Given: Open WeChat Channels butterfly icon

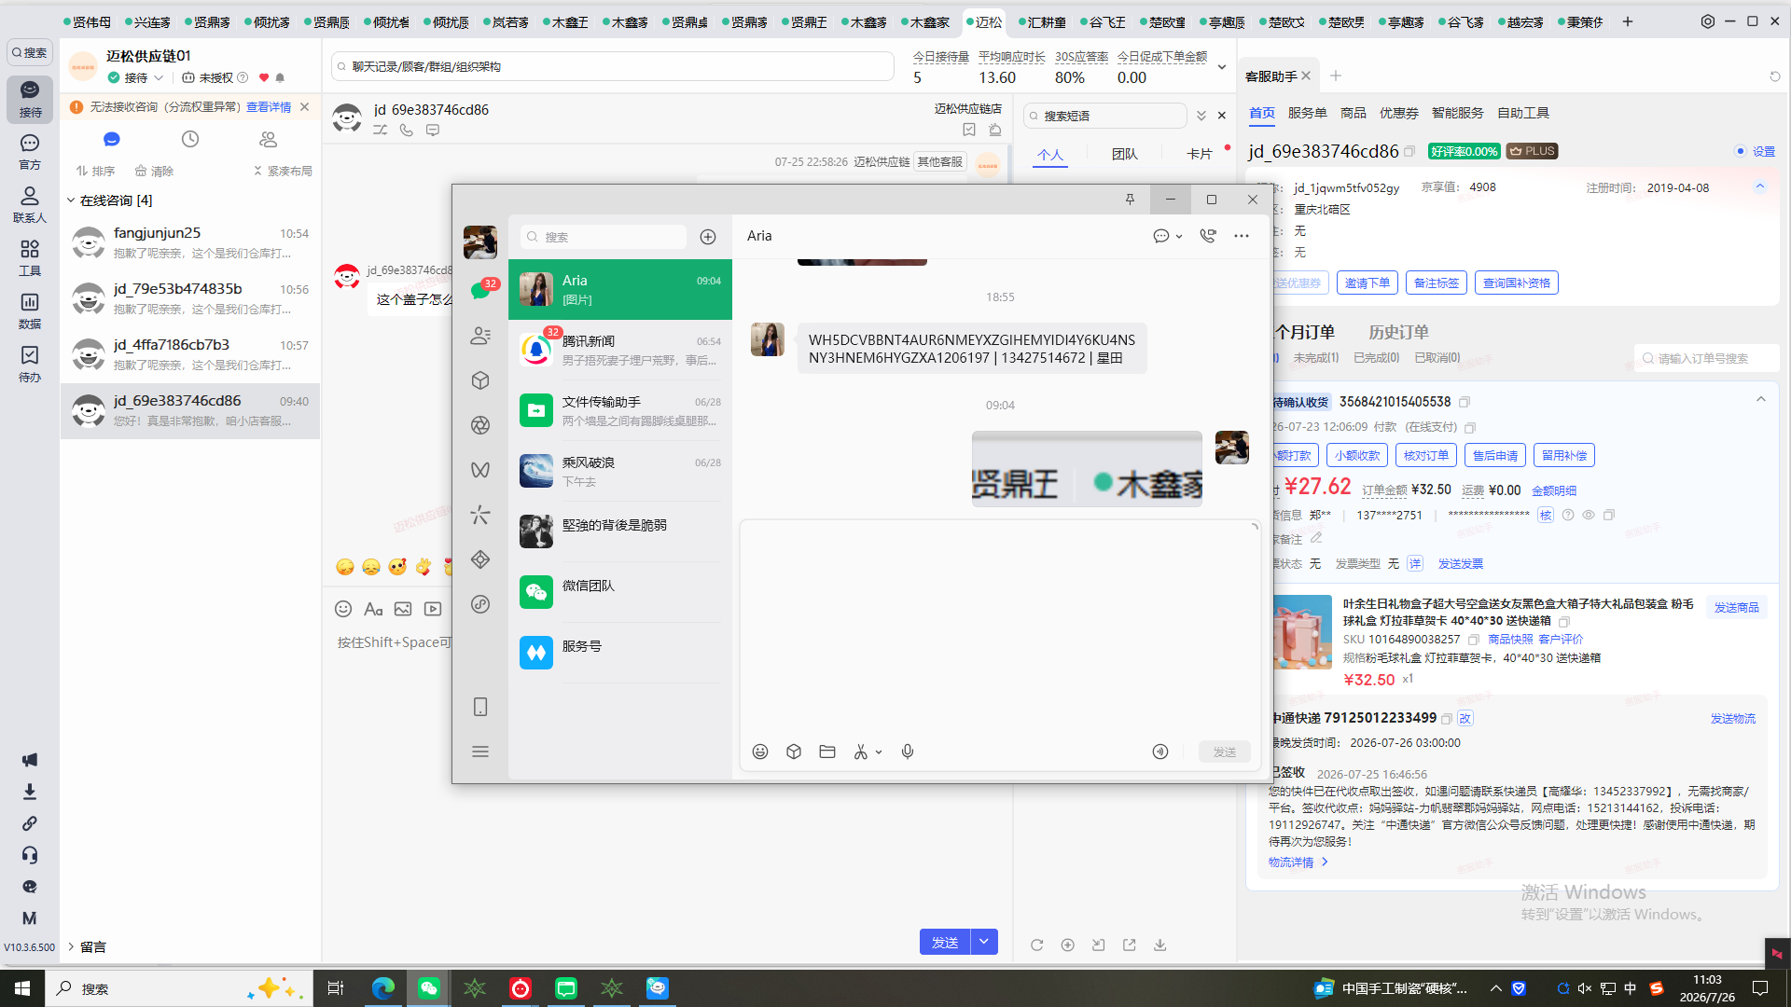Looking at the screenshot, I should click(480, 470).
